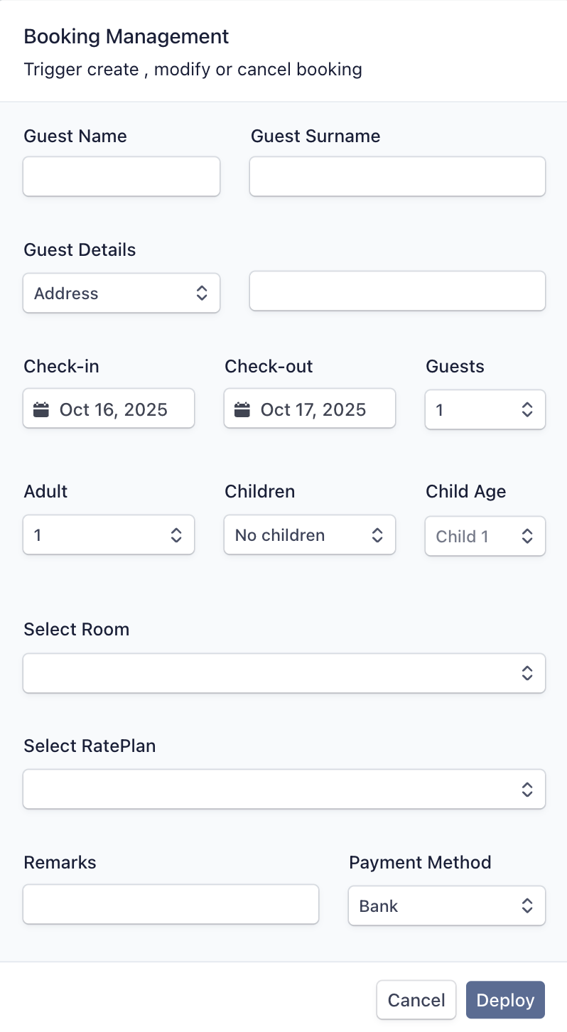Expand the Guests count dropdown

pos(485,409)
